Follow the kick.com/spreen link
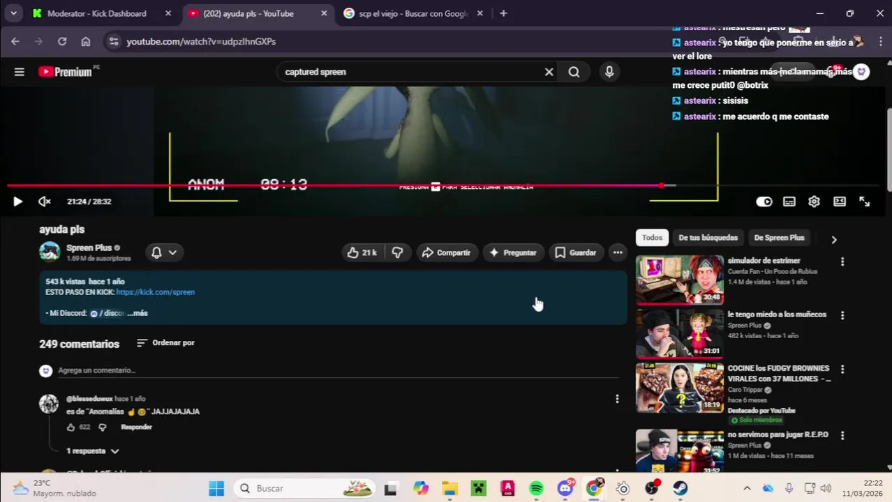This screenshot has height=502, width=892. [155, 292]
